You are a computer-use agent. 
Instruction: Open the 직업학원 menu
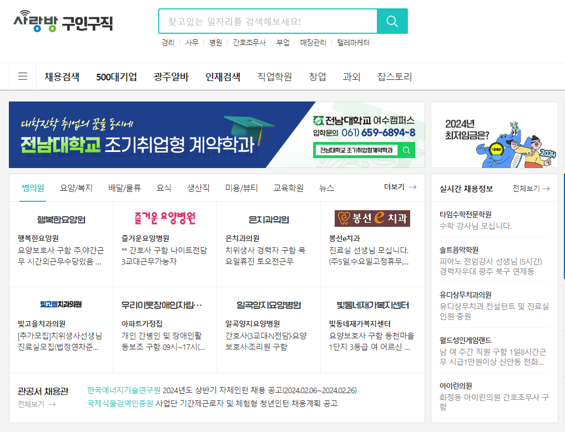(275, 77)
